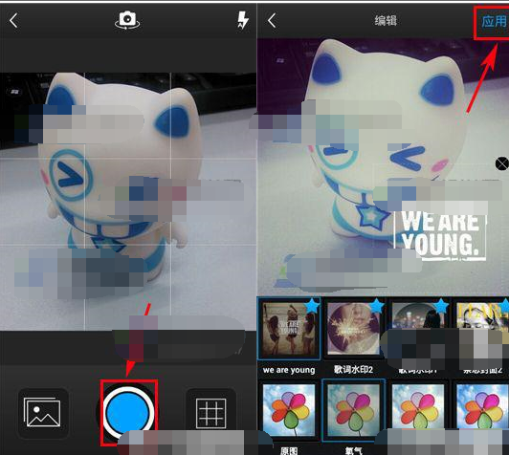Select the 氧气 filter thumbnail

click(353, 410)
